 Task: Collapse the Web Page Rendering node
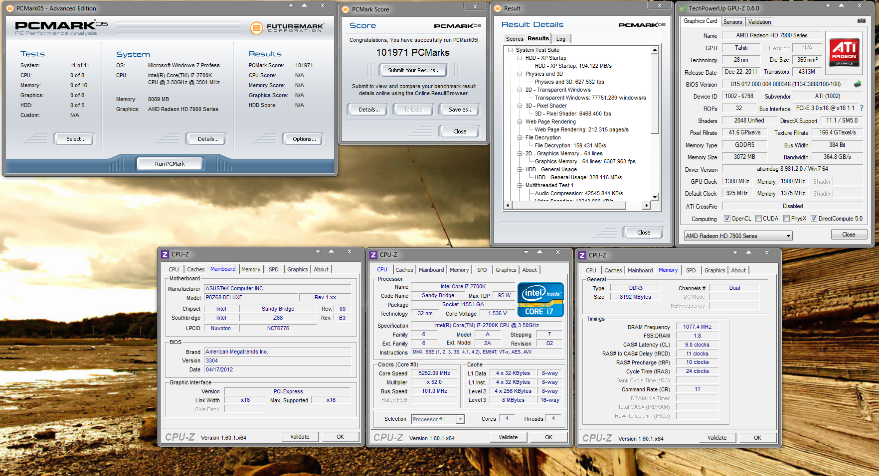(520, 121)
